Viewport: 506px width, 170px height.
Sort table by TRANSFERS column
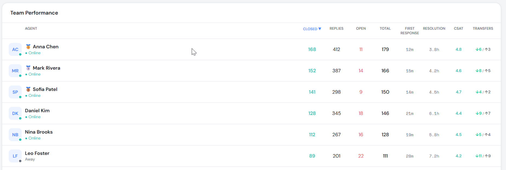483,29
